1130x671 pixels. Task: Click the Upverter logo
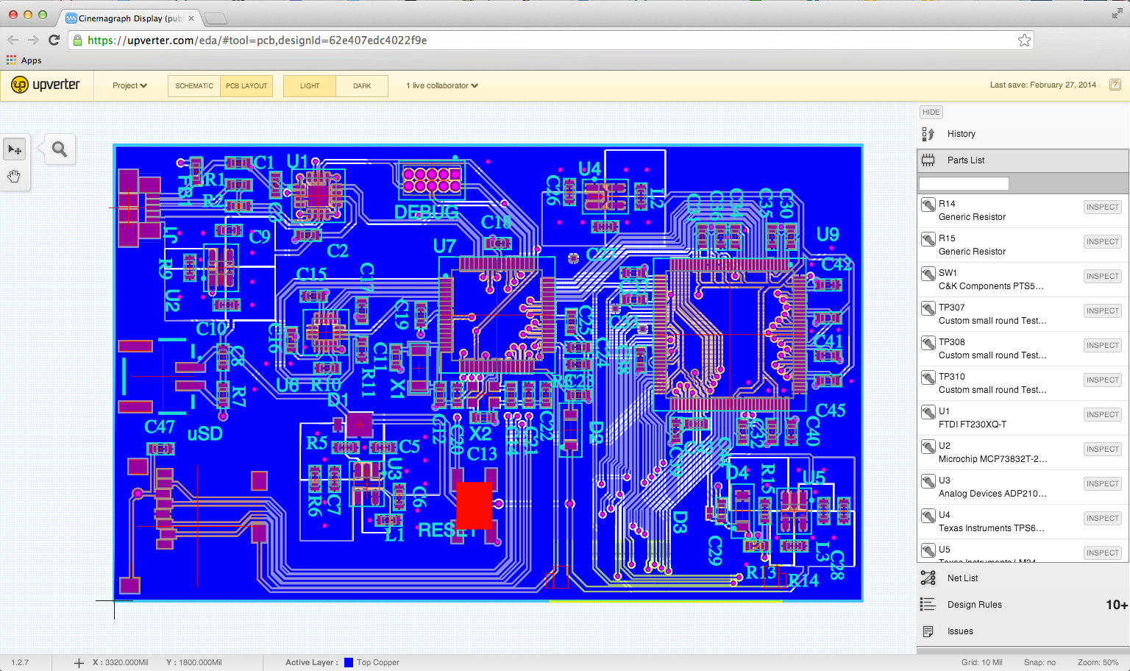(x=46, y=85)
